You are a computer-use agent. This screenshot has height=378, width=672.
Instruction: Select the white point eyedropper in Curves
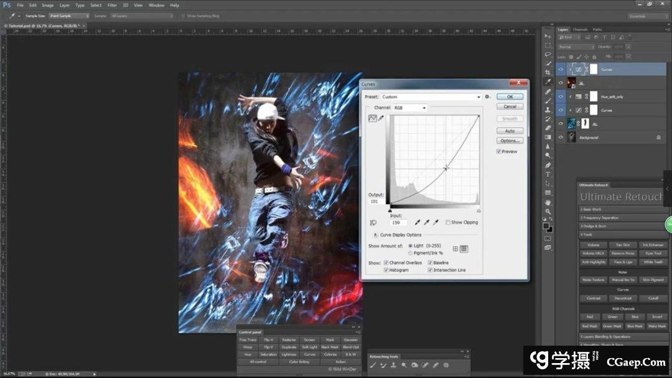click(x=436, y=222)
